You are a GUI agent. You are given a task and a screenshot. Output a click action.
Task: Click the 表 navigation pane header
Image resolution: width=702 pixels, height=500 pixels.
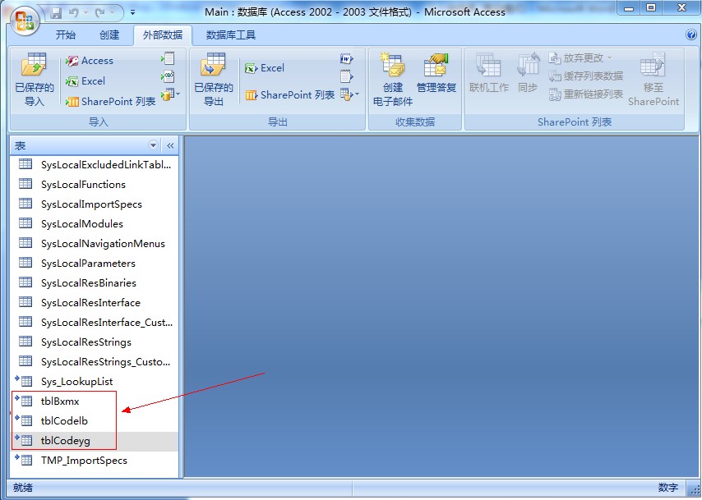pos(94,145)
